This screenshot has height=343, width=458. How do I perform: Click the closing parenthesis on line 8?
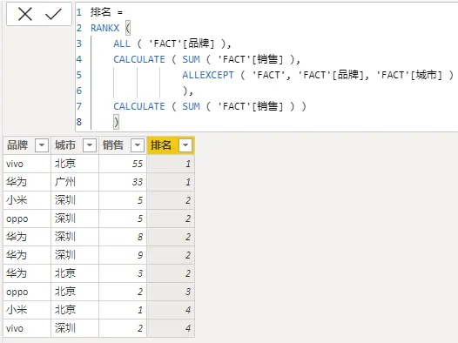tap(117, 122)
